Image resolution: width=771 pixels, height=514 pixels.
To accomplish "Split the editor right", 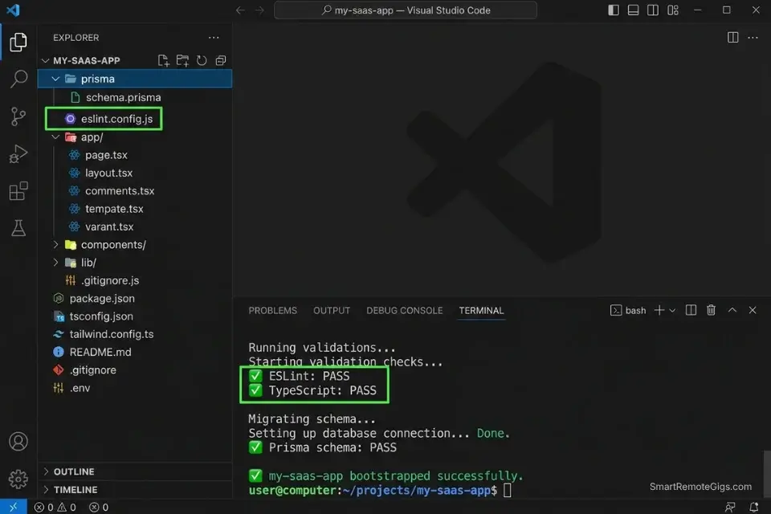I will coord(732,38).
